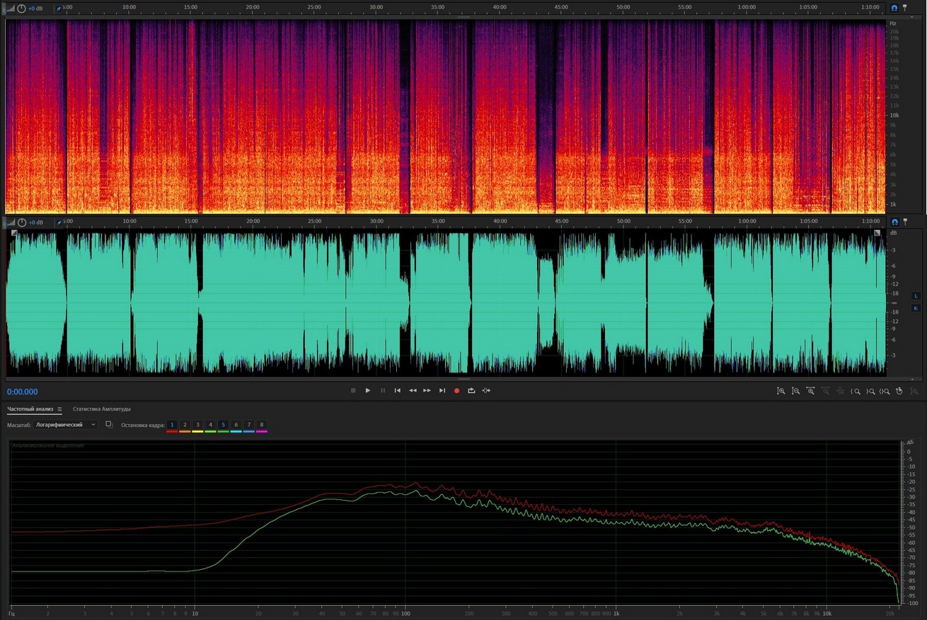Click gain knob in spectral panel header
927x620 pixels.
[x=21, y=8]
